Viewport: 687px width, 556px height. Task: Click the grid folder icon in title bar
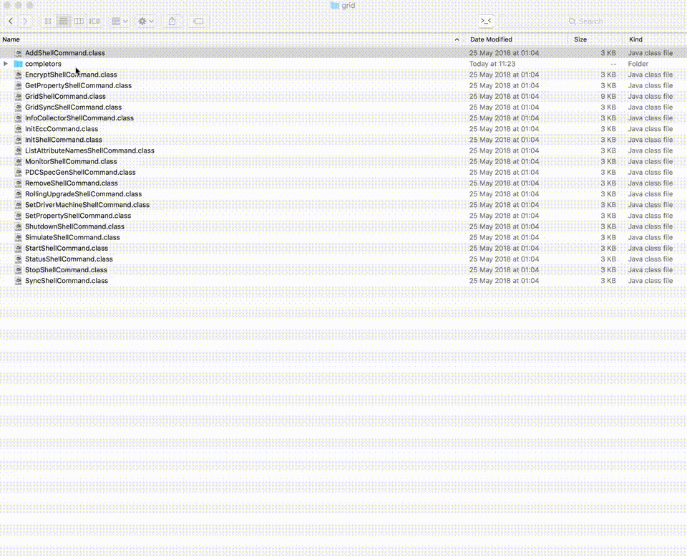334,5
